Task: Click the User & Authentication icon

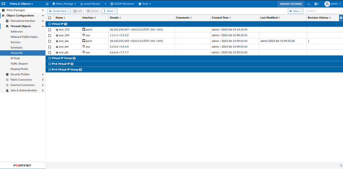Action: pos(7,90)
